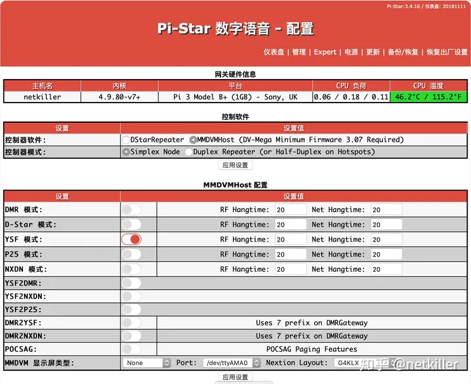Open the MMDVM display type dropdown

[x=147, y=362]
